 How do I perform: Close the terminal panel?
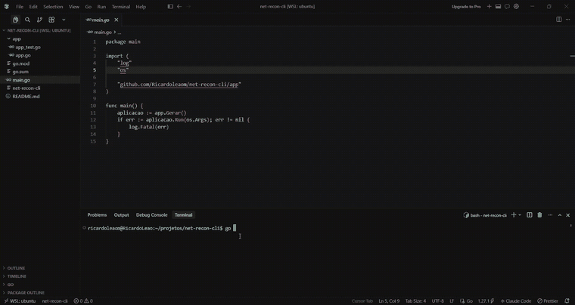(568, 215)
